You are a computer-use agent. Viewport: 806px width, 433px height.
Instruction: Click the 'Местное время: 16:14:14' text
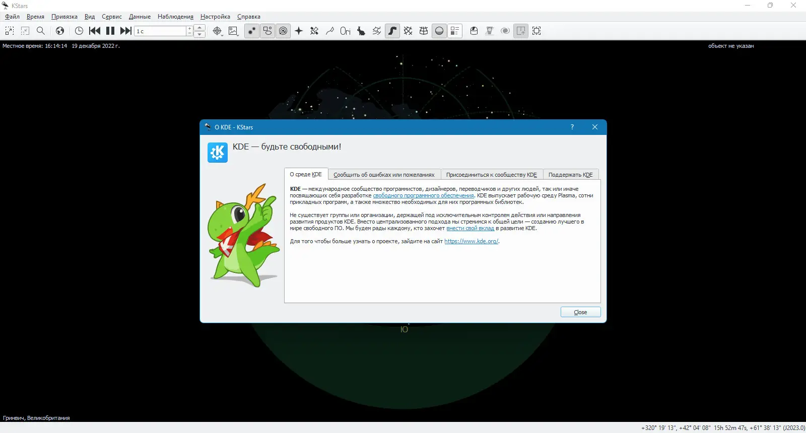[x=35, y=46]
